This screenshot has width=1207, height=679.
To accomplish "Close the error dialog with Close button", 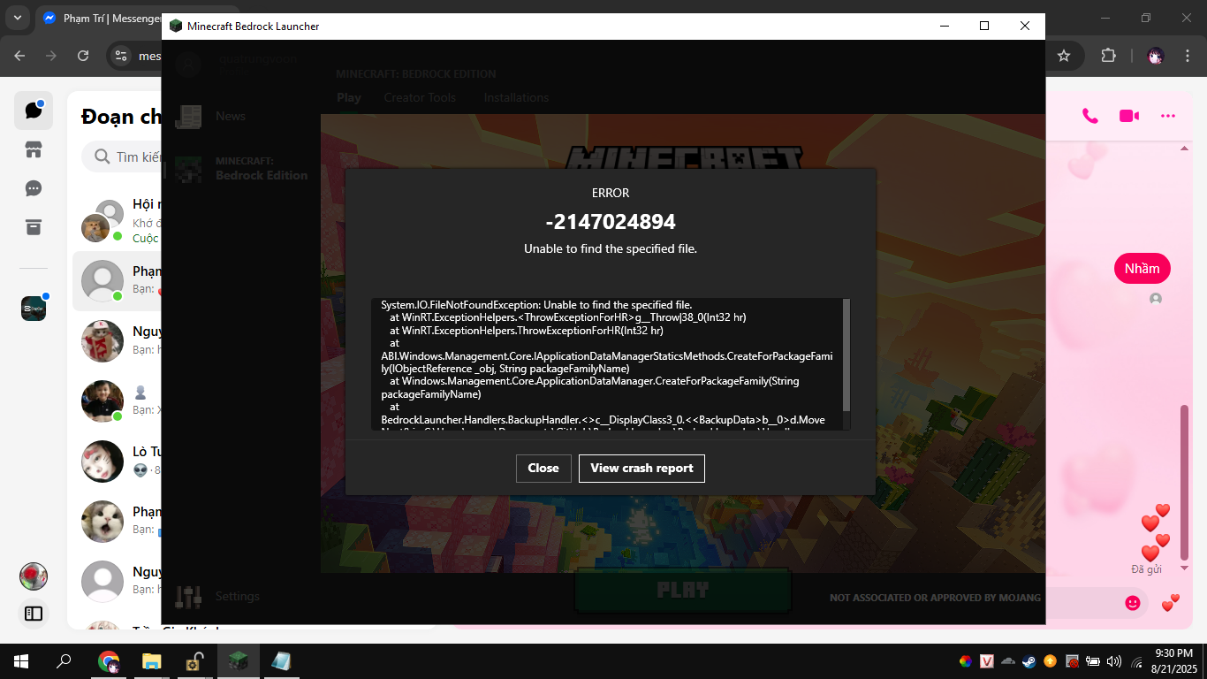I will click(x=543, y=469).
